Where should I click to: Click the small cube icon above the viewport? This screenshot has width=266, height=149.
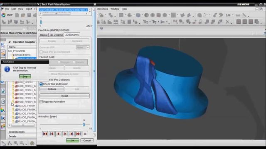point(101,28)
